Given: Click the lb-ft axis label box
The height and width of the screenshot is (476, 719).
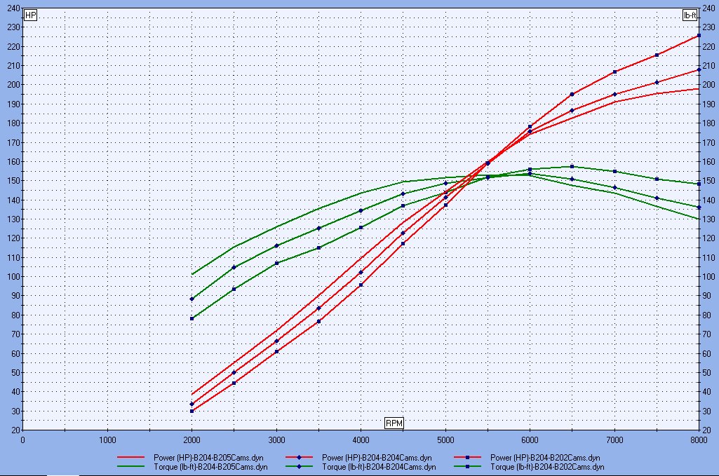Looking at the screenshot, I should coord(690,15).
